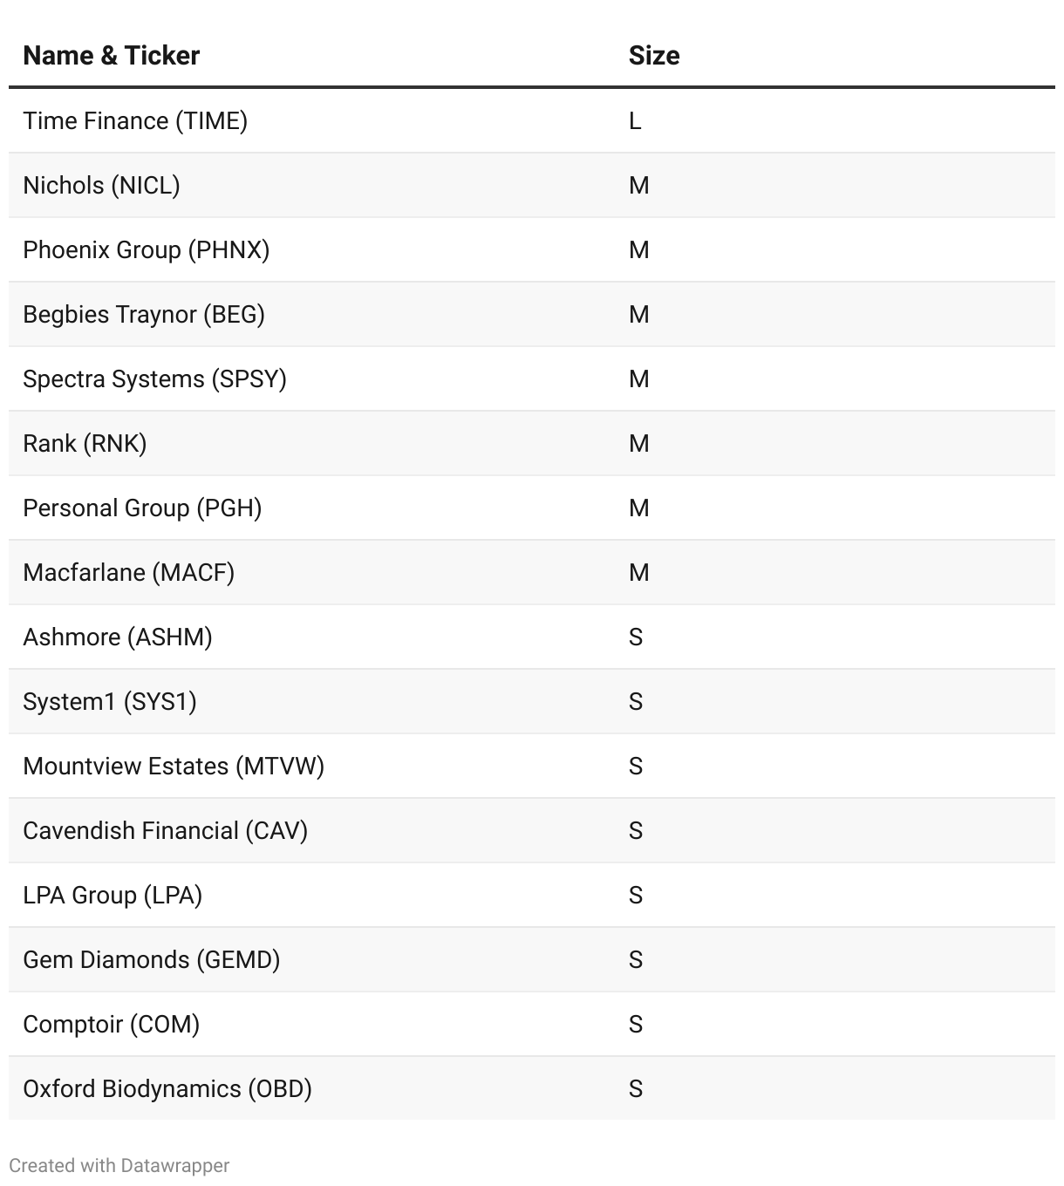Screen dimensions: 1064x1186
Task: Open the Created with Datawrapper link
Action: [x=119, y=1166]
